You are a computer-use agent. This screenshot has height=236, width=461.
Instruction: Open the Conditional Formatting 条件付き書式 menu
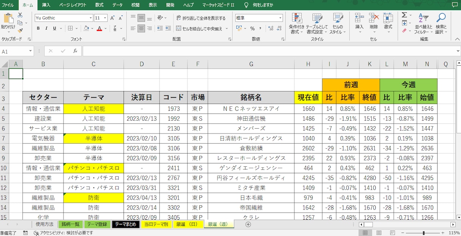point(297,24)
